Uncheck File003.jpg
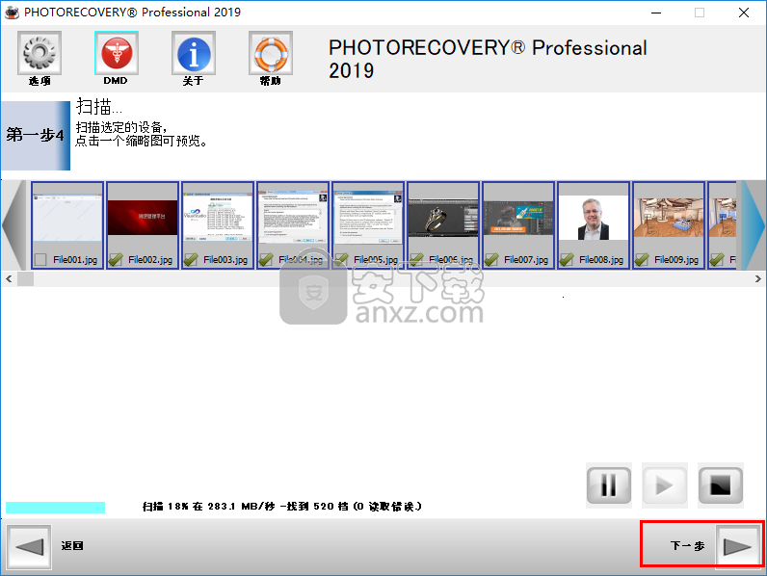767x576 pixels. (191, 259)
